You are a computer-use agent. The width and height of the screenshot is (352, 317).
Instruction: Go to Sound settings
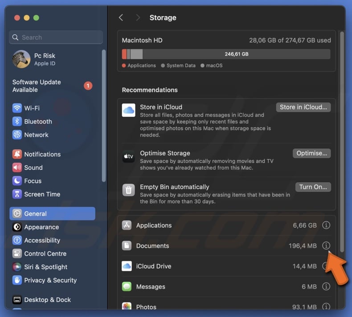(x=52, y=168)
